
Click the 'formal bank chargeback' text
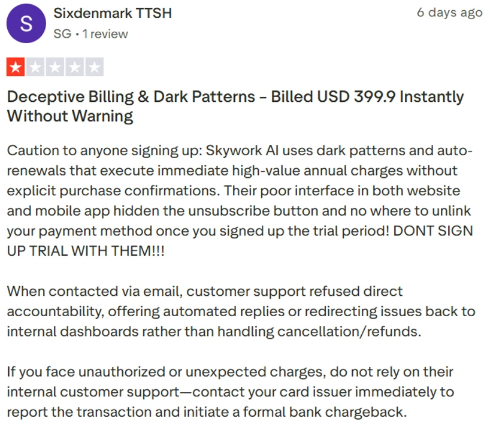(x=325, y=412)
